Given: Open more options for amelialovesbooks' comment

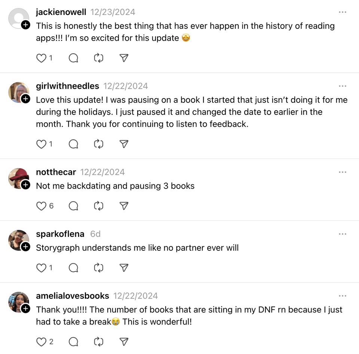Looking at the screenshot, I should tap(343, 296).
